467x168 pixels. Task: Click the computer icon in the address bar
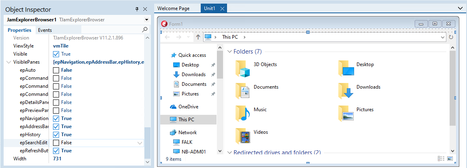tap(208, 37)
